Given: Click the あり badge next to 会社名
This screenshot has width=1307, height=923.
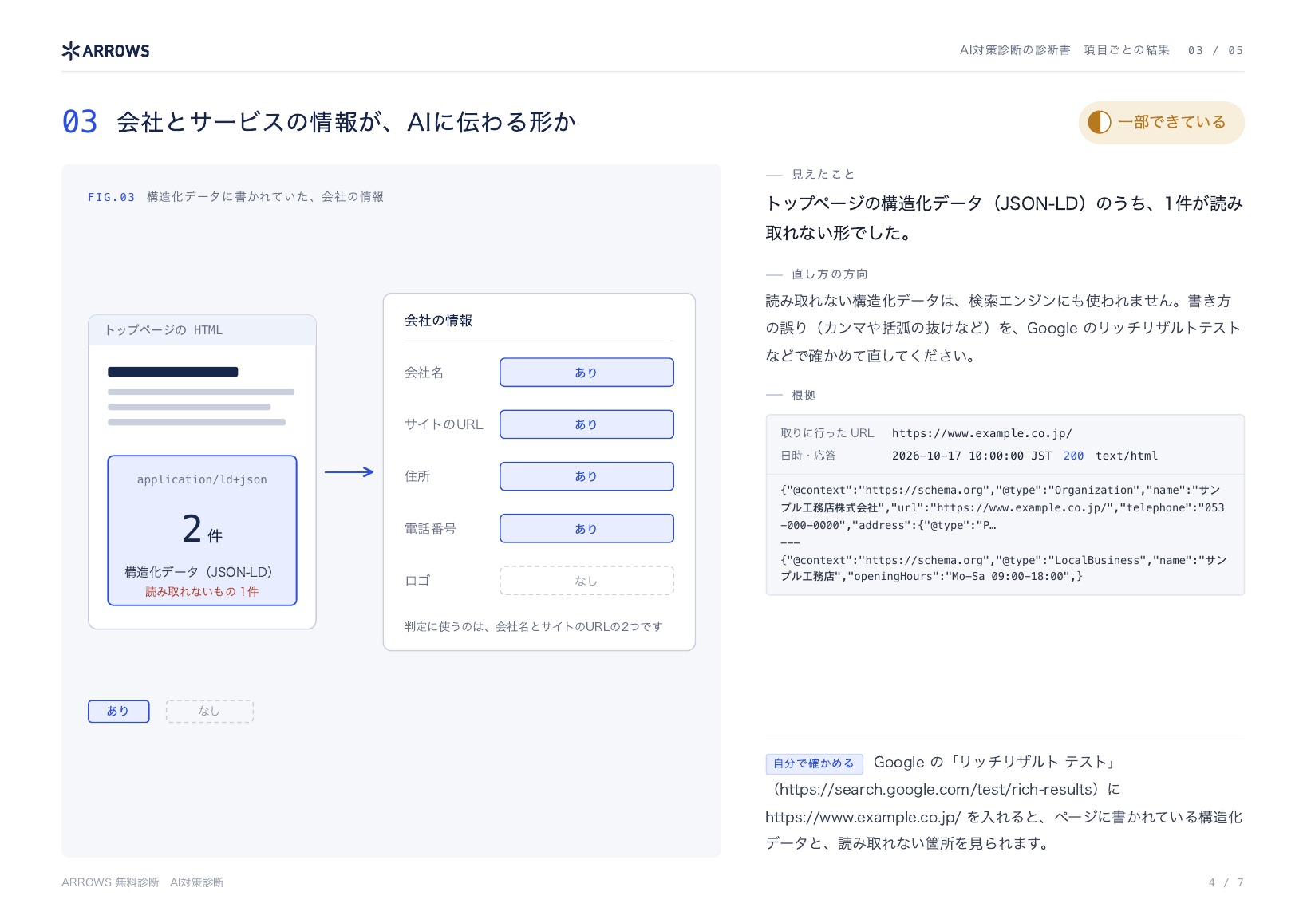Looking at the screenshot, I should click(586, 373).
